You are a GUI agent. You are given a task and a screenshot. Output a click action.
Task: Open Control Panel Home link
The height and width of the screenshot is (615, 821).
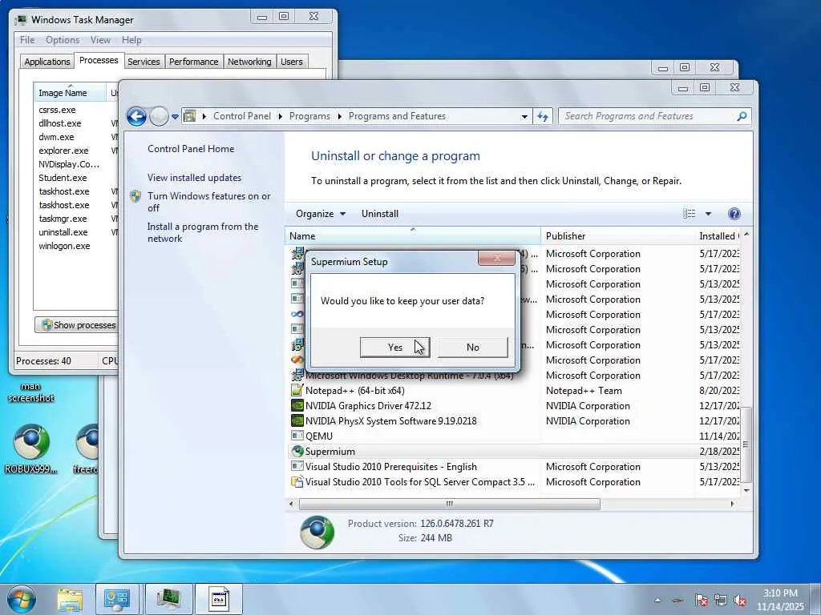click(x=191, y=148)
